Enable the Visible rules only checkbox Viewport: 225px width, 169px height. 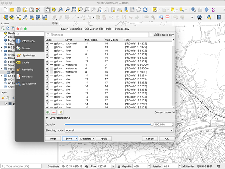(x=152, y=35)
